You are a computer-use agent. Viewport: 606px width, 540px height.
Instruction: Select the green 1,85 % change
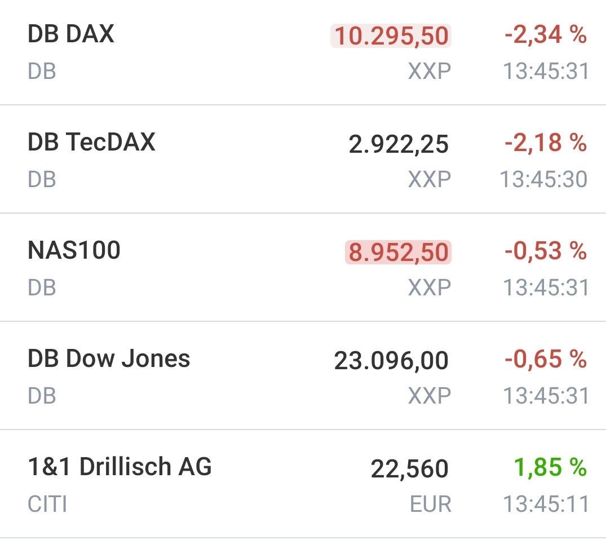click(x=550, y=468)
